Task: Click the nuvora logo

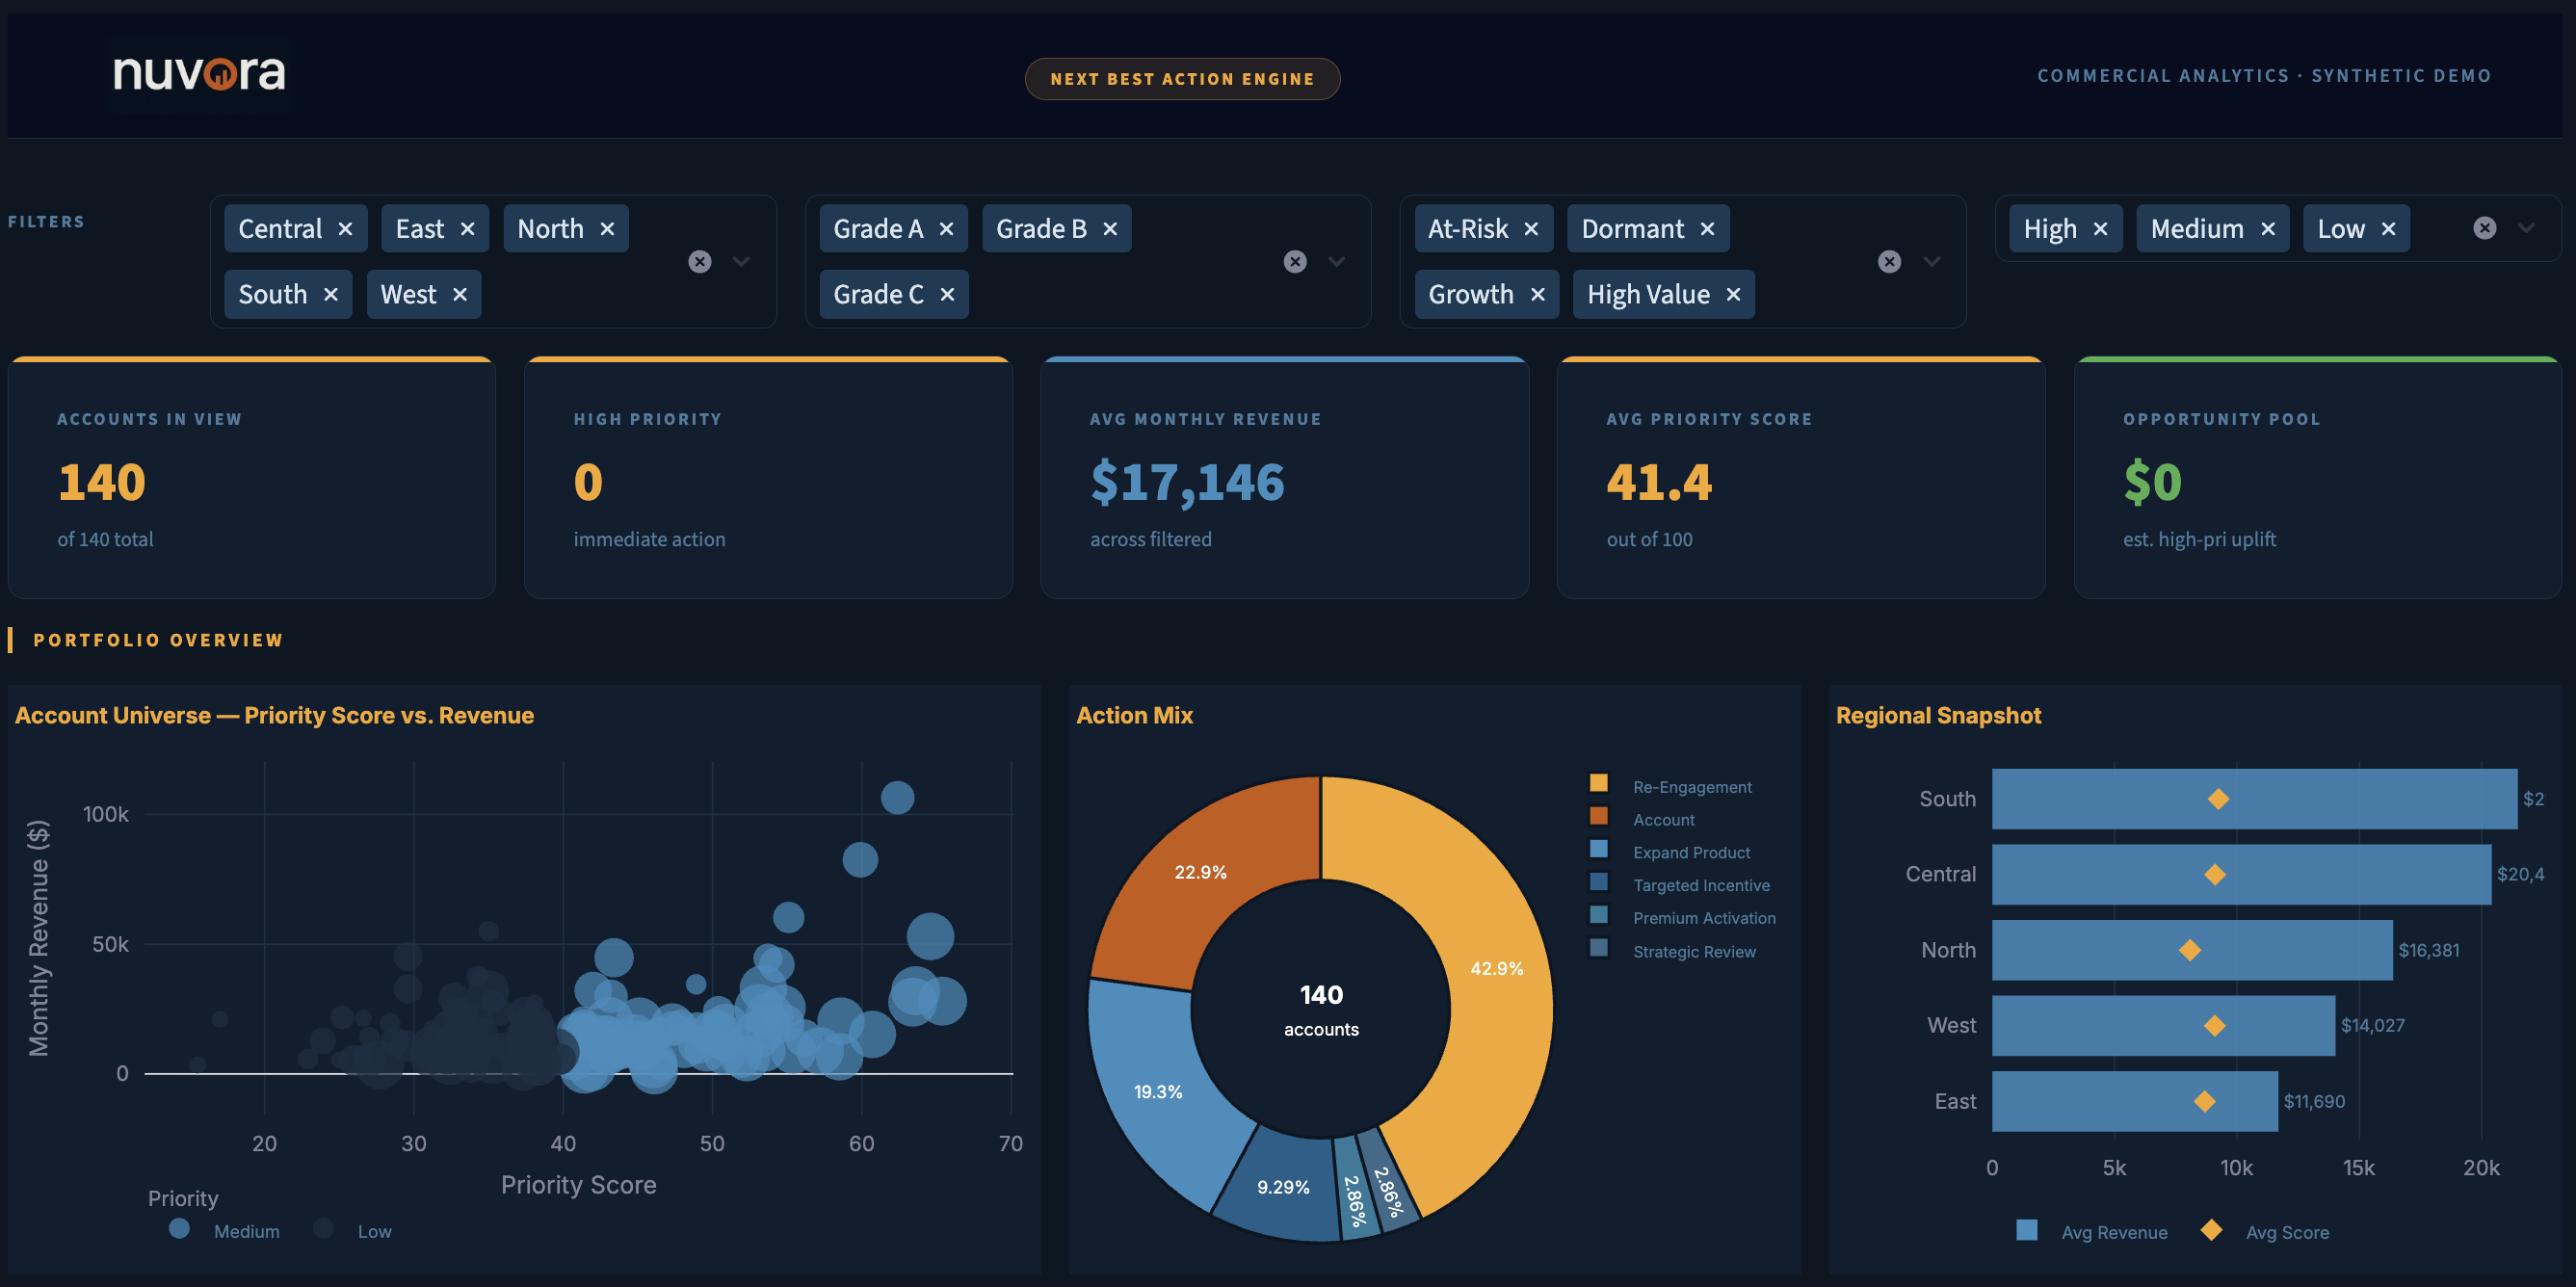Action: [199, 73]
